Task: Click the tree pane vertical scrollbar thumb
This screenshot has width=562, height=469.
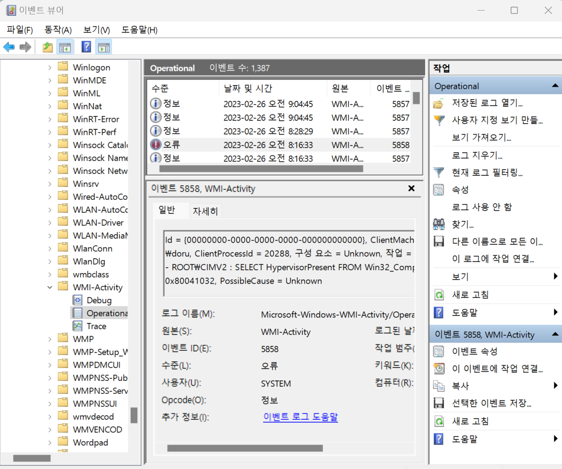Action: click(x=134, y=415)
